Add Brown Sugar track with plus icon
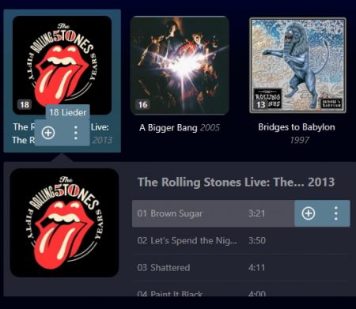Screen dimensions: 356x309 tap(309, 213)
